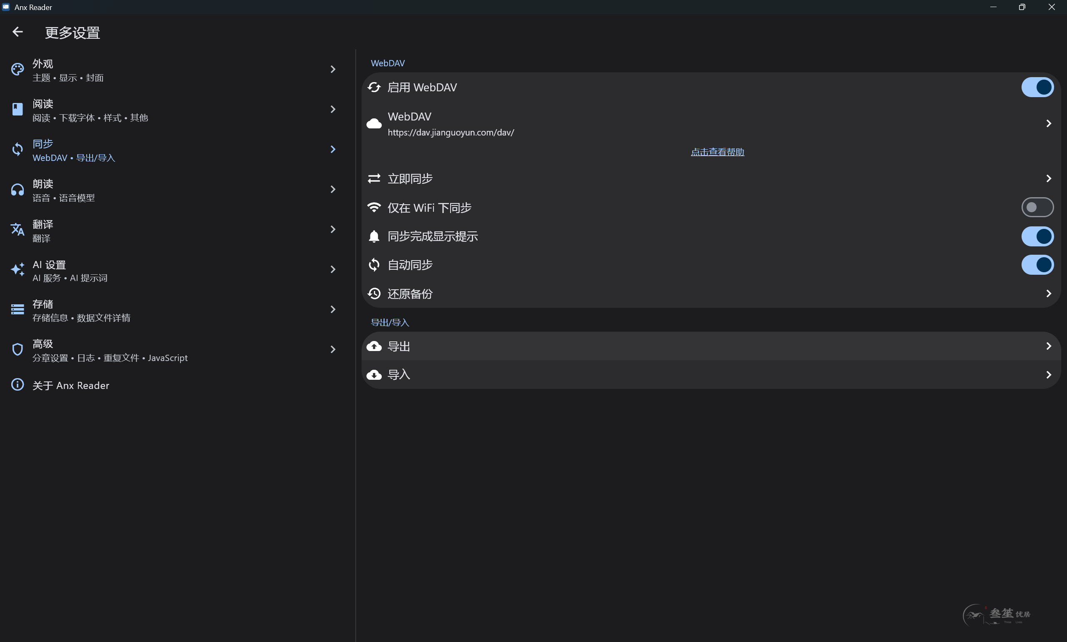Expand 外观 with its chevron

point(333,69)
